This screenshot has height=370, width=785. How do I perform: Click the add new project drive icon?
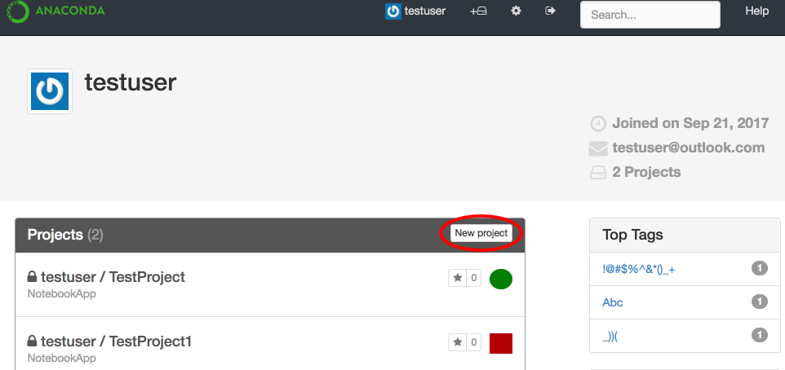pyautogui.click(x=478, y=11)
